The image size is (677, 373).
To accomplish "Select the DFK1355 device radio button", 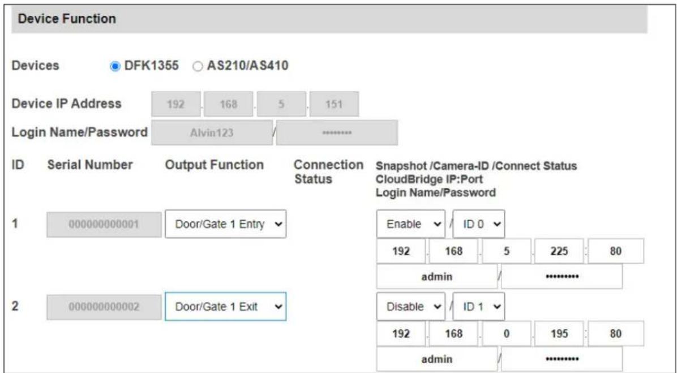I will [x=114, y=66].
